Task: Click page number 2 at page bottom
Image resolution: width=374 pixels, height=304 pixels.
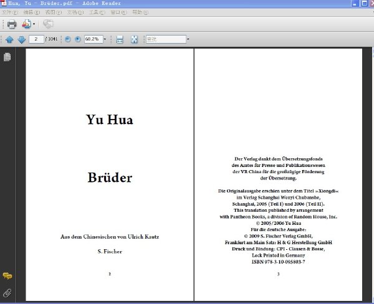Action: [x=110, y=274]
